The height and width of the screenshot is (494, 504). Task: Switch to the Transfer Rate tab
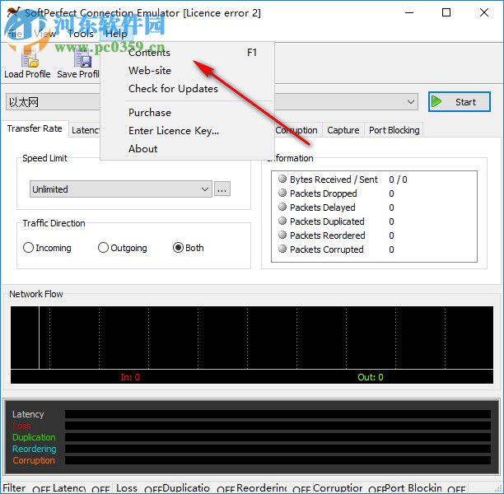click(35, 128)
